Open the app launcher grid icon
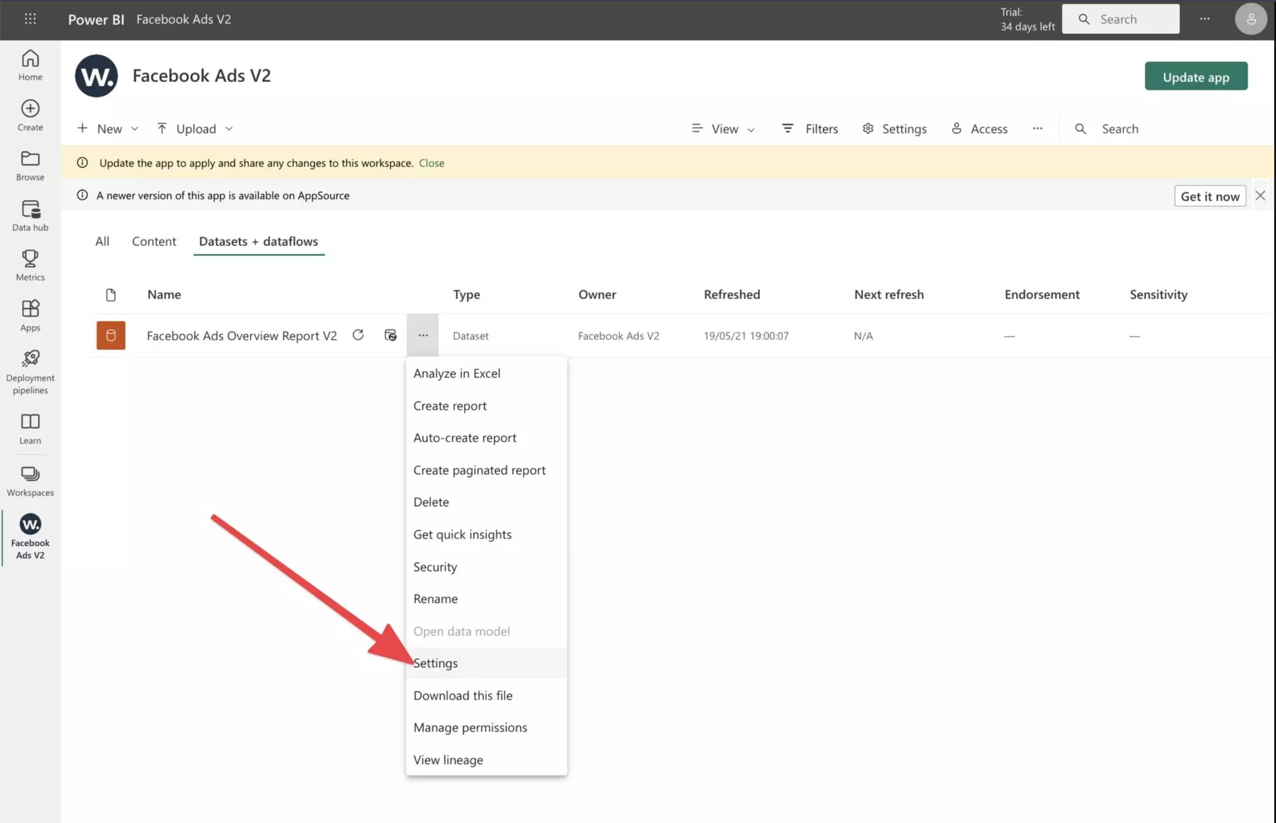Viewport: 1276px width, 823px height. pos(30,19)
